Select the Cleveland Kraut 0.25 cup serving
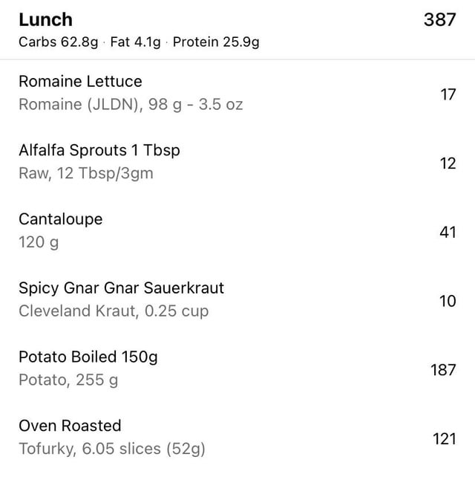Image resolution: width=475 pixels, height=477 pixels. [x=114, y=311]
